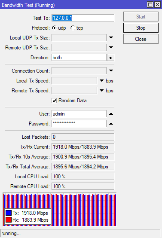Click the Remote CPU Load value
Viewport: 162px width, 238px height.
pyautogui.click(x=83, y=186)
